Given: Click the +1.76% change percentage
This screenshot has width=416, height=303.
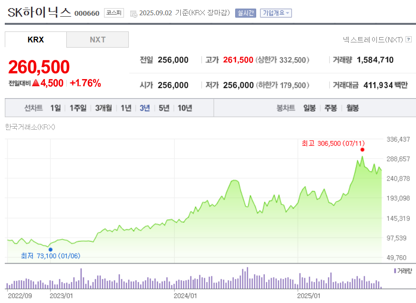Looking at the screenshot, I should point(85,83).
